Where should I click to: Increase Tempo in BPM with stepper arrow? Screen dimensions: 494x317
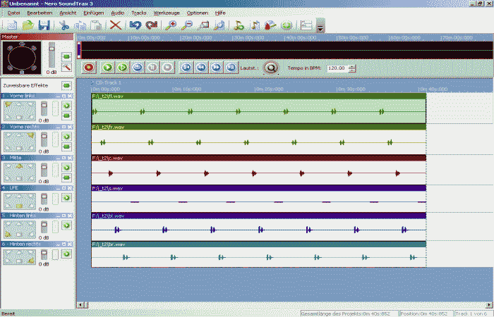352,66
